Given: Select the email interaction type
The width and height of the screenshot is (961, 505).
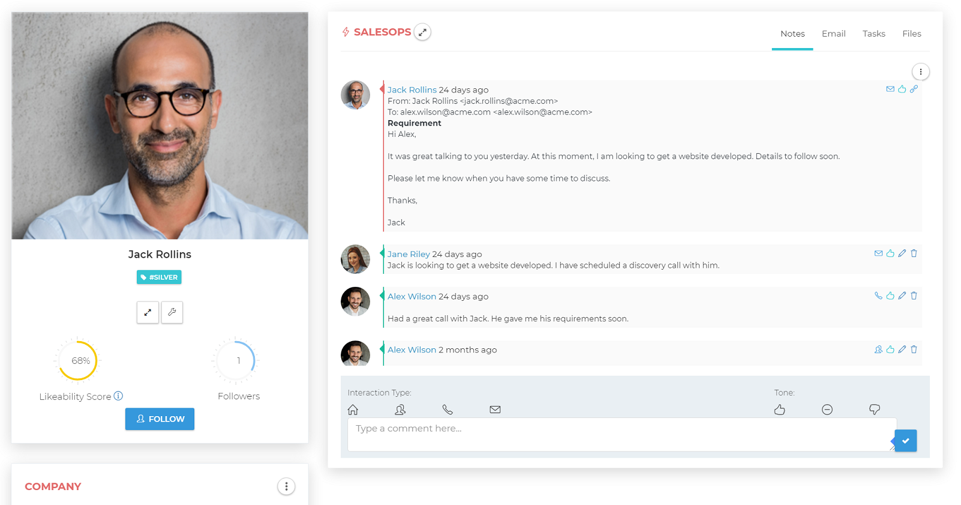Looking at the screenshot, I should point(495,410).
